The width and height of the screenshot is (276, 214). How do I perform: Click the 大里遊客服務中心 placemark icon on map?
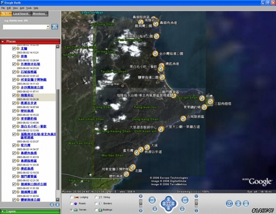click(x=160, y=129)
